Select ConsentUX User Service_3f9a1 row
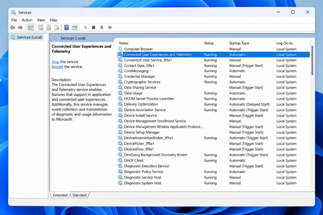Image resolution: width=323 pixels, height=215 pixels. tap(213, 60)
